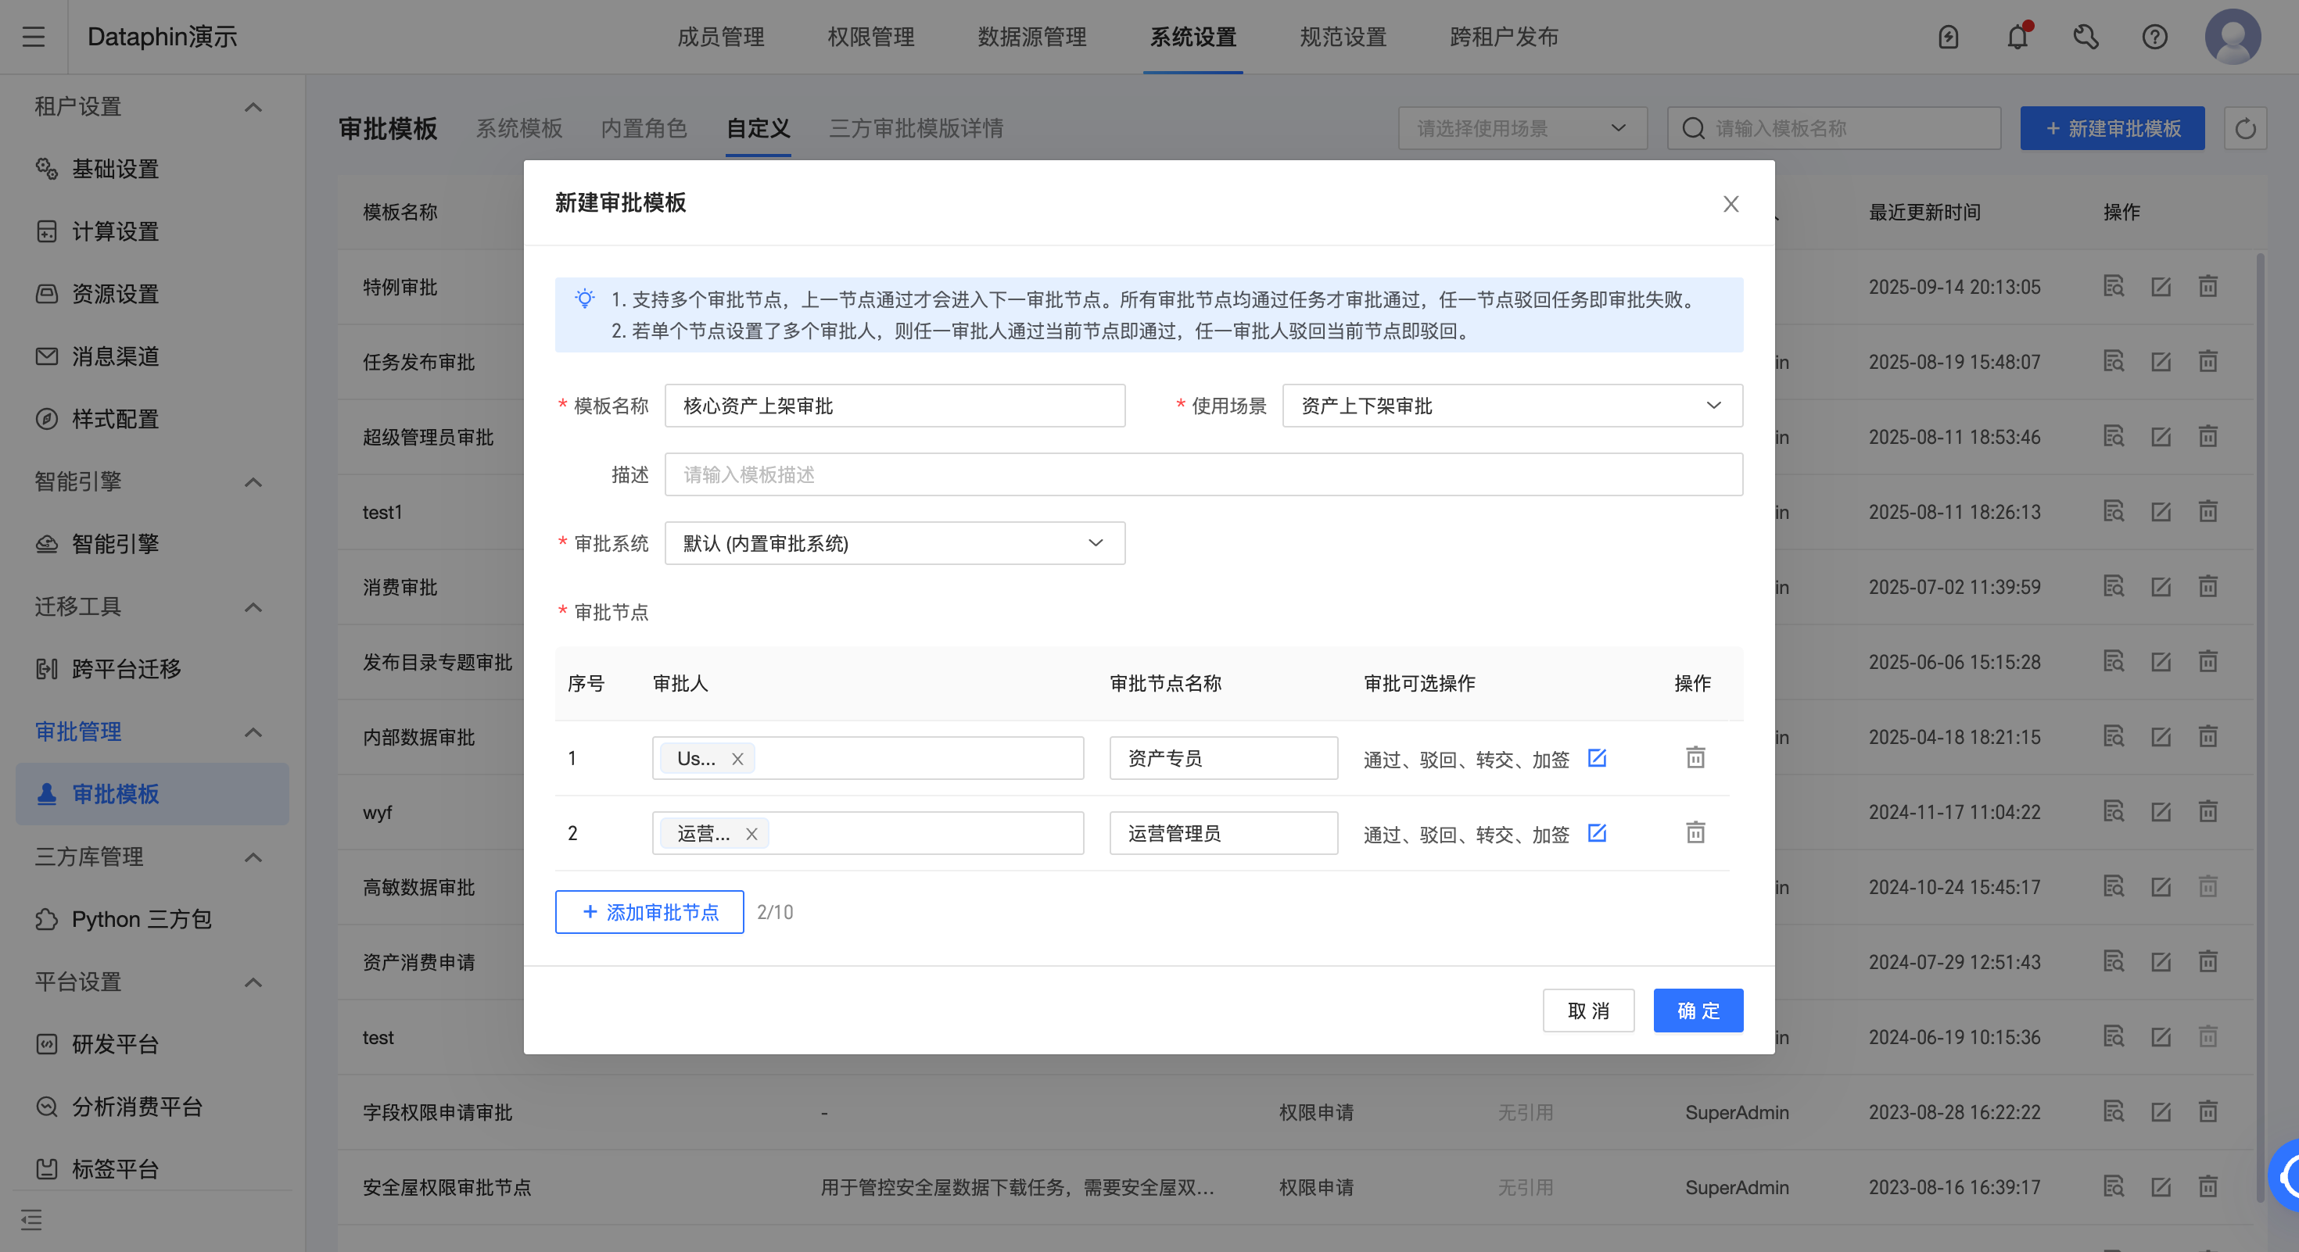Open the 审批系统 dropdown in the dialog
The image size is (2299, 1252).
pyautogui.click(x=893, y=543)
